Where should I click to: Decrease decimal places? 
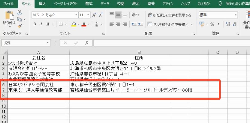[235, 24]
